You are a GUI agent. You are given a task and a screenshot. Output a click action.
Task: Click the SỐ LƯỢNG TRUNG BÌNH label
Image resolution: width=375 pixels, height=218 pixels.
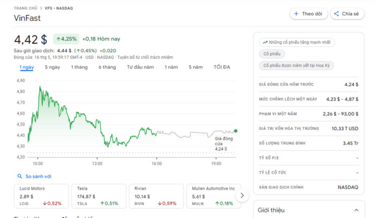point(282,143)
